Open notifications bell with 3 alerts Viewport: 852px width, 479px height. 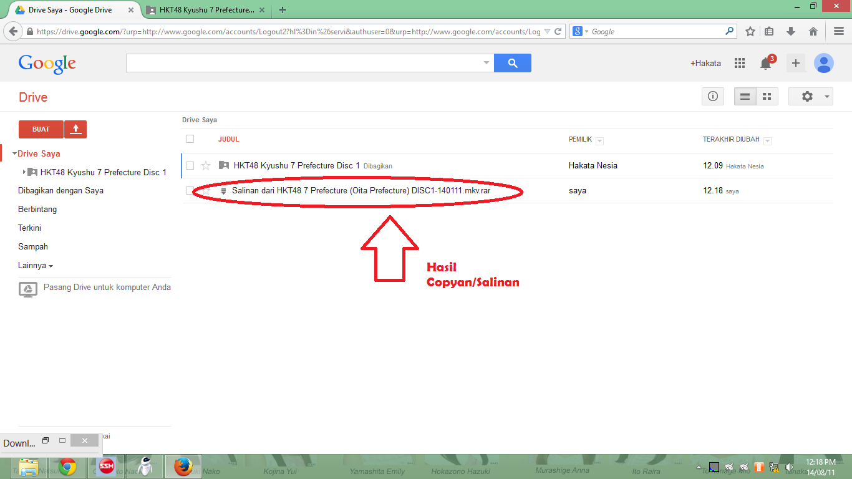point(766,63)
